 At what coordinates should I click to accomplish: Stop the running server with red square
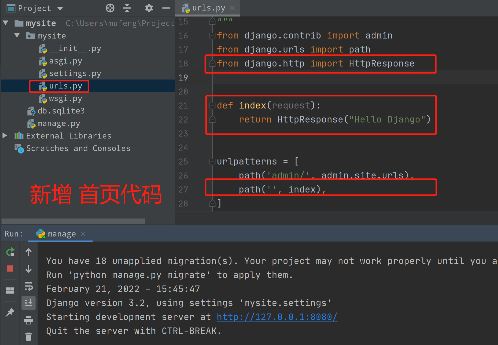point(10,268)
